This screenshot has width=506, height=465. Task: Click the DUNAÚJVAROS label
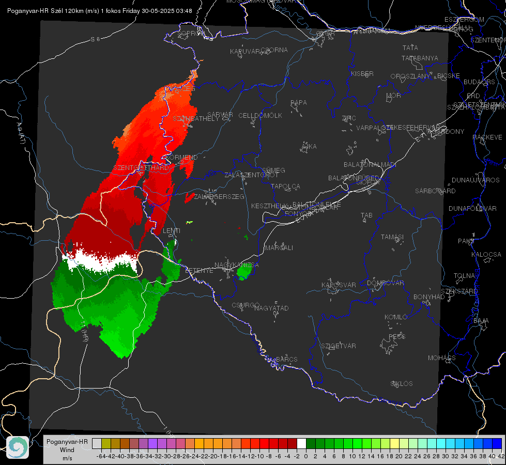tap(476, 180)
